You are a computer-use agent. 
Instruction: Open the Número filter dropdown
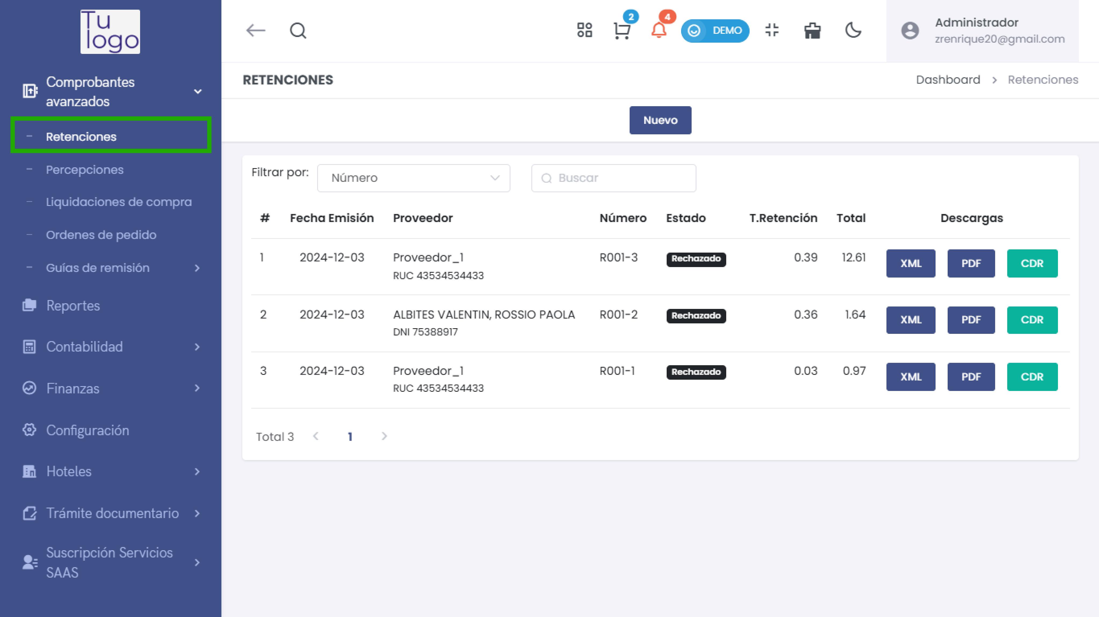point(413,178)
